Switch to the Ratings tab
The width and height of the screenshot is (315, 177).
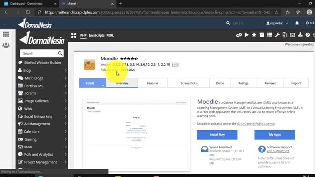[243, 83]
